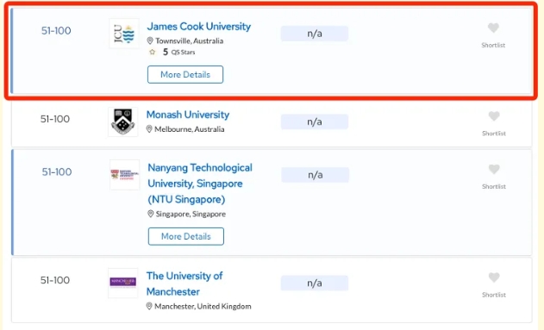Click the University of Manchester logo

tap(122, 283)
